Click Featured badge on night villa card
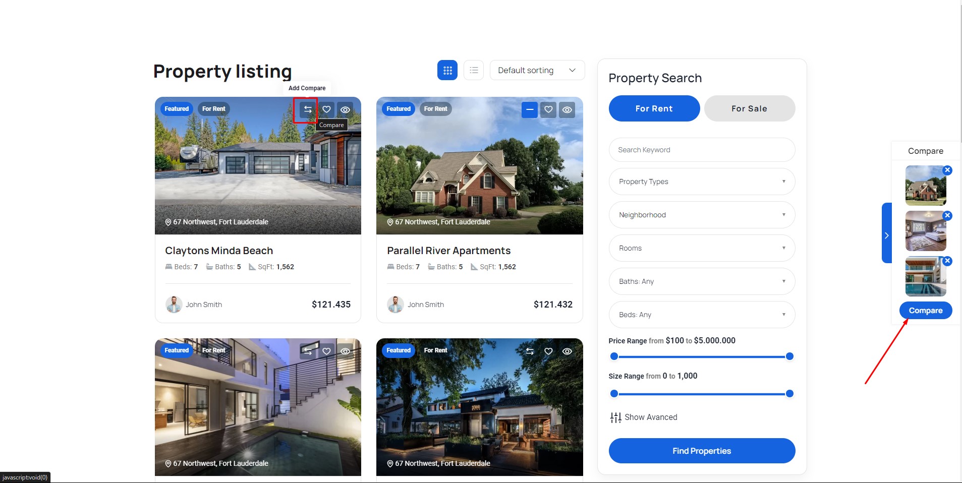 coord(399,350)
